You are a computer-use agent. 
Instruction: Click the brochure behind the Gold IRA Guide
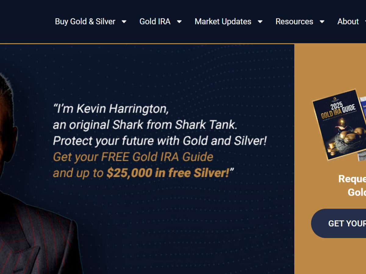[362, 128]
